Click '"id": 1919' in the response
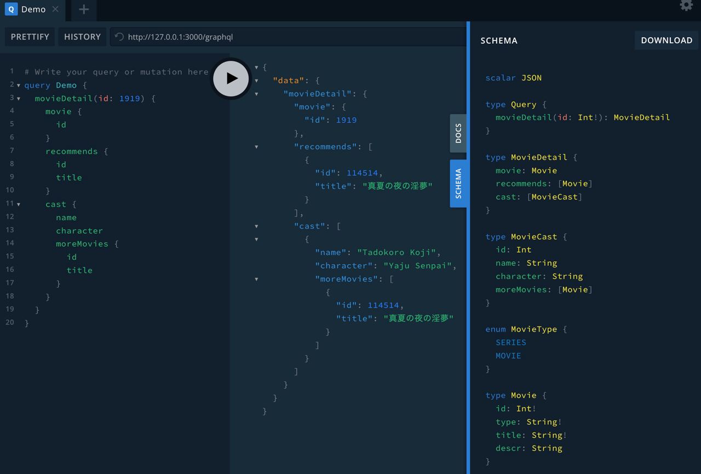 point(331,120)
